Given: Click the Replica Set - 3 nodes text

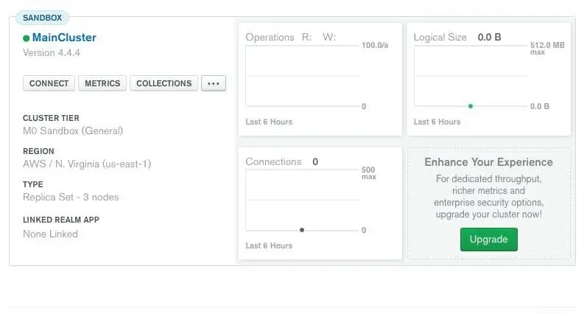Looking at the screenshot, I should pyautogui.click(x=71, y=197).
